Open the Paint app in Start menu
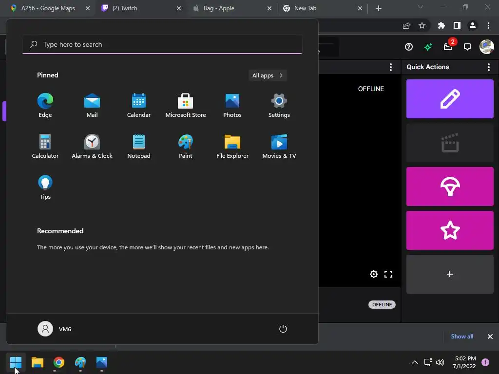Screen dimensions: 499x374 (x=186, y=147)
